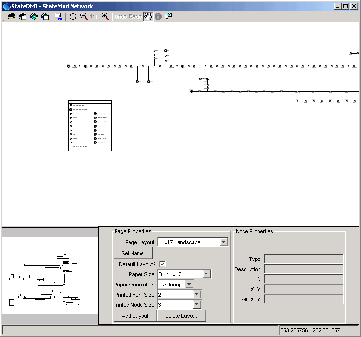Click Redo in the toolbar

tap(135, 16)
